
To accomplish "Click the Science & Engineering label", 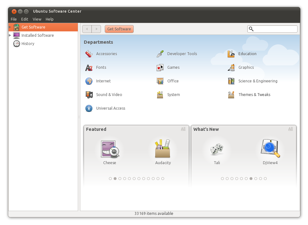I will [x=258, y=81].
